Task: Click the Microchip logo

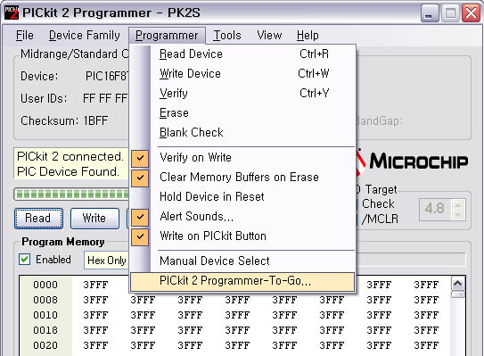Action: 413,162
